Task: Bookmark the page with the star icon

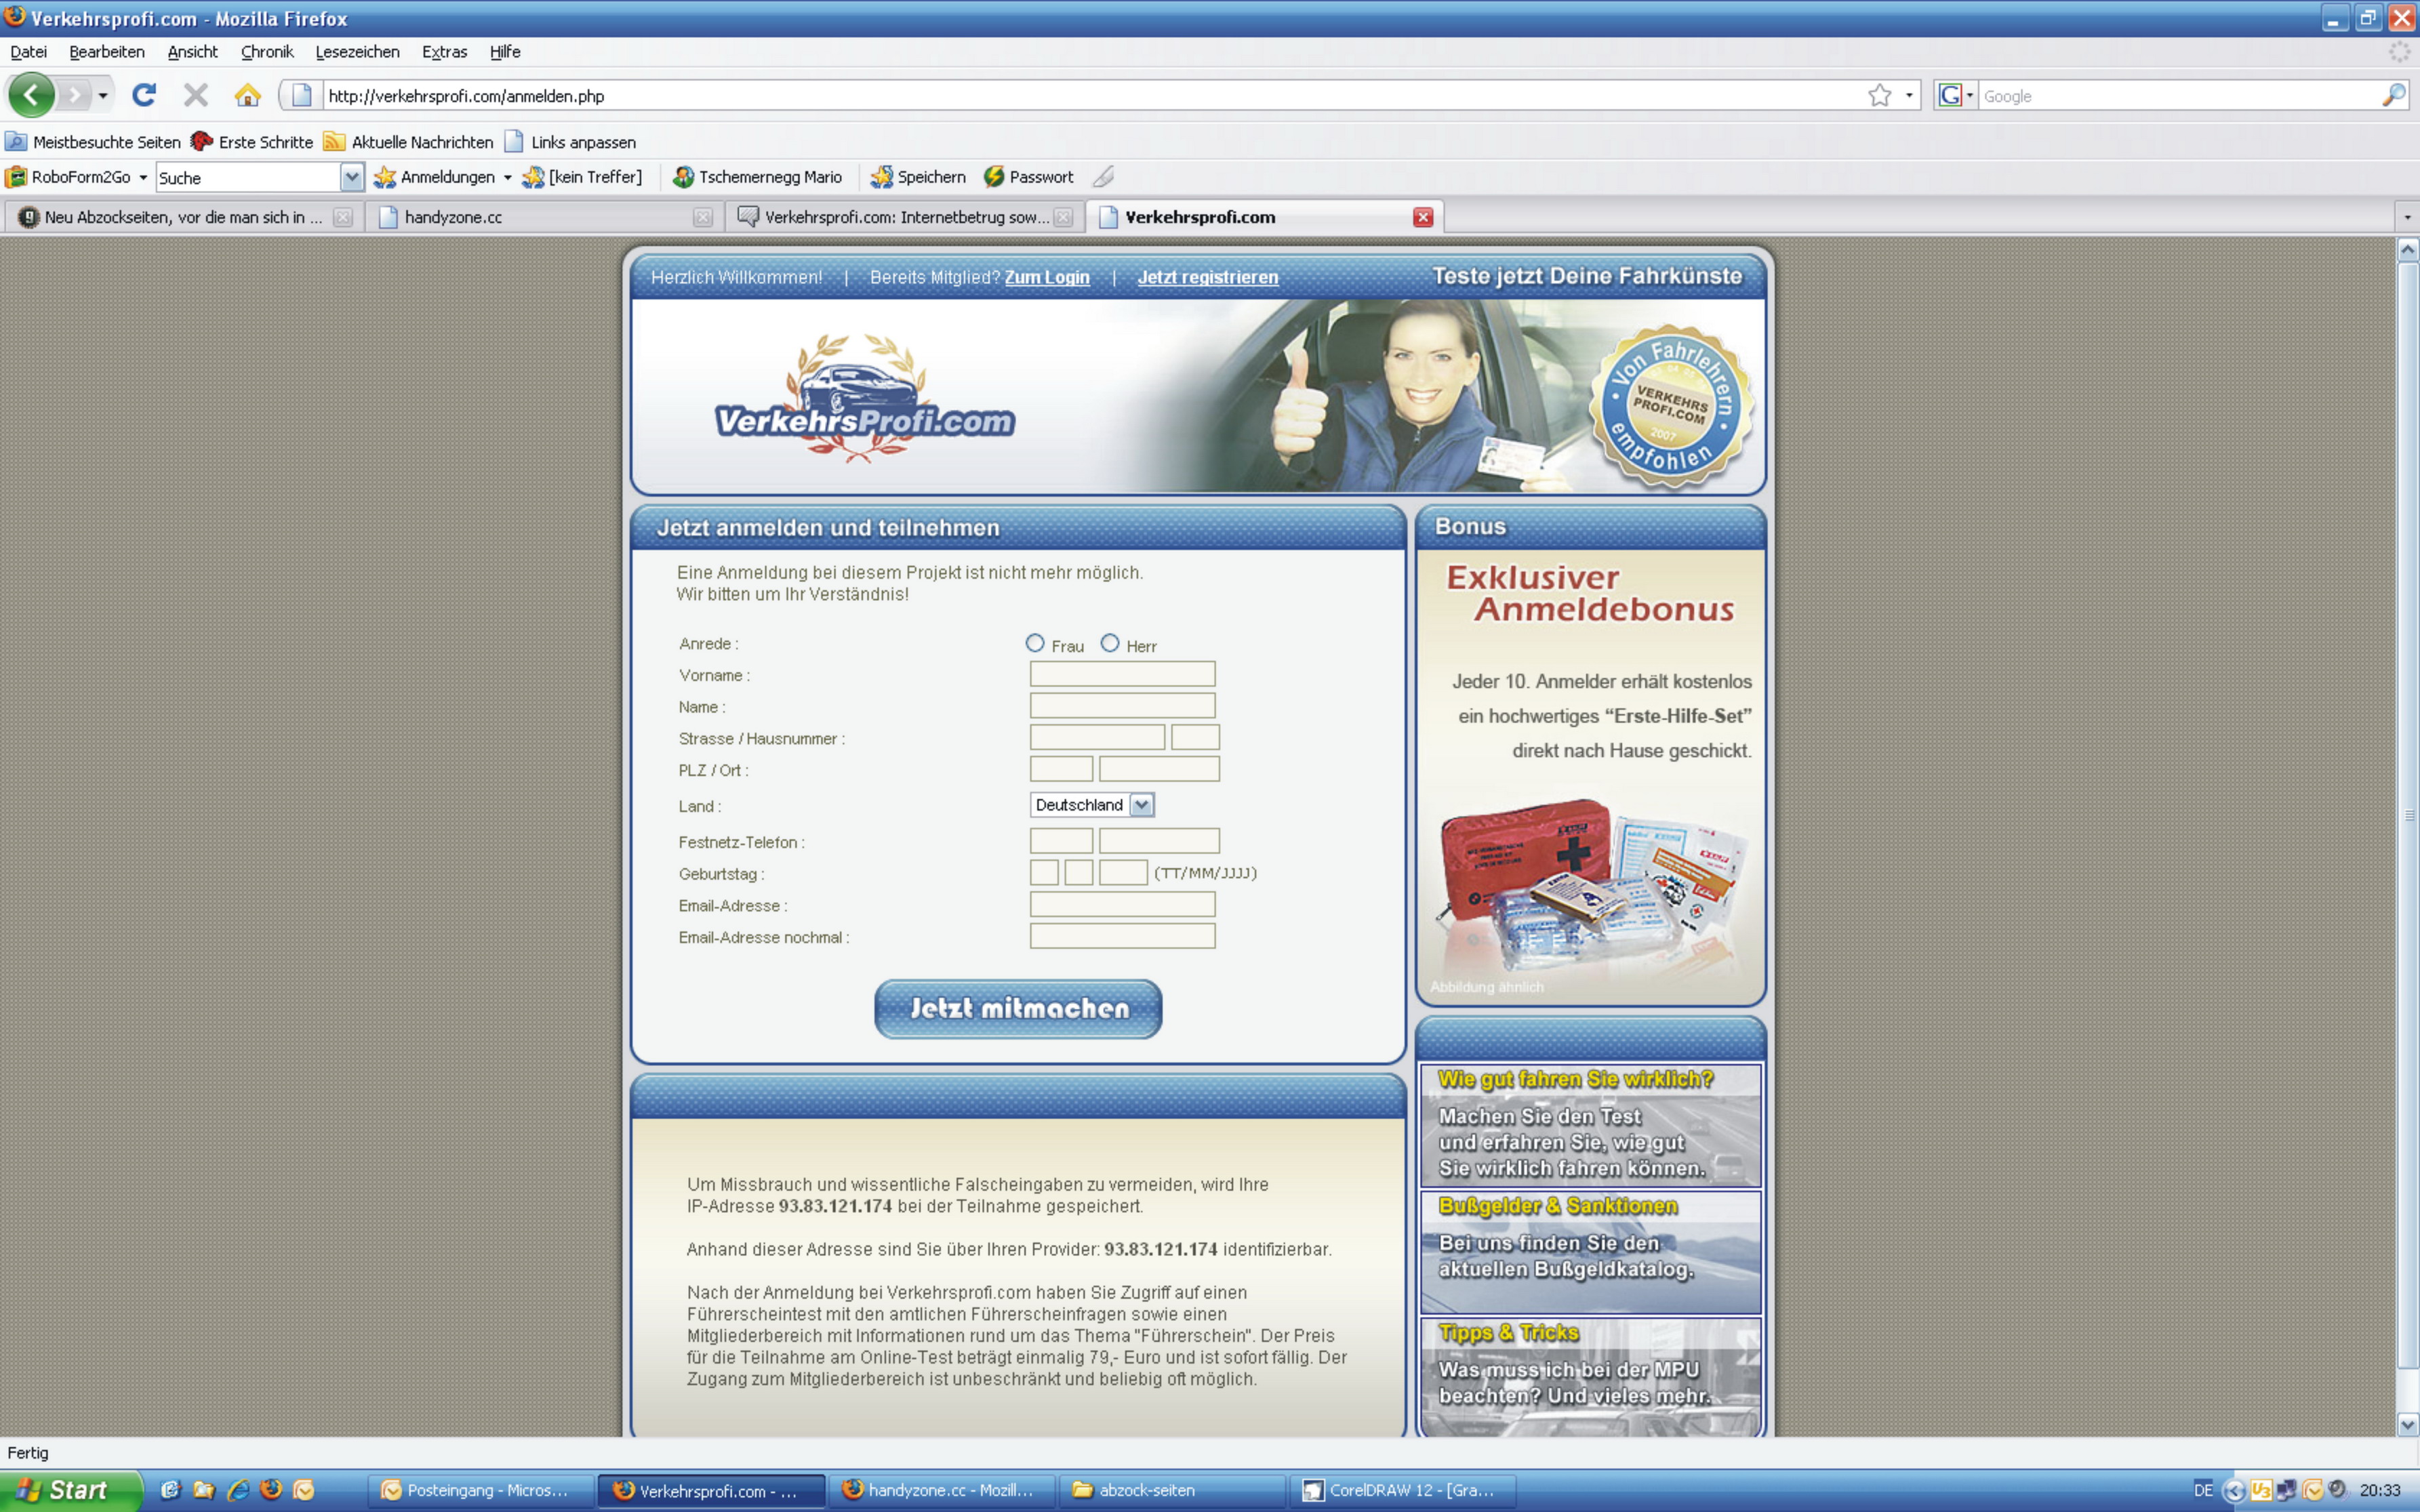Action: click(x=1879, y=95)
